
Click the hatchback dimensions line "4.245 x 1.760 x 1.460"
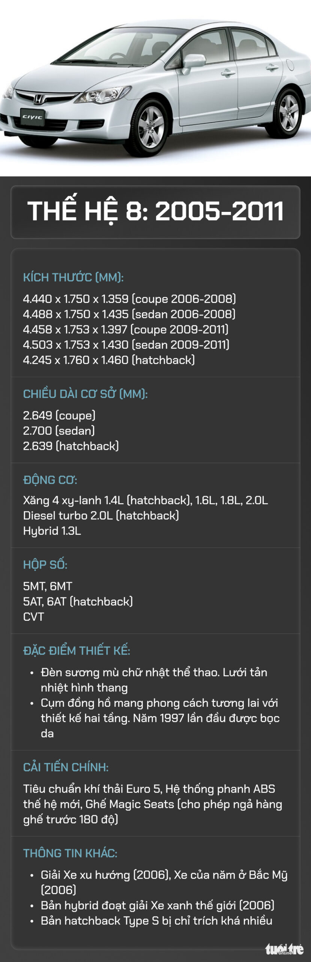[109, 360]
